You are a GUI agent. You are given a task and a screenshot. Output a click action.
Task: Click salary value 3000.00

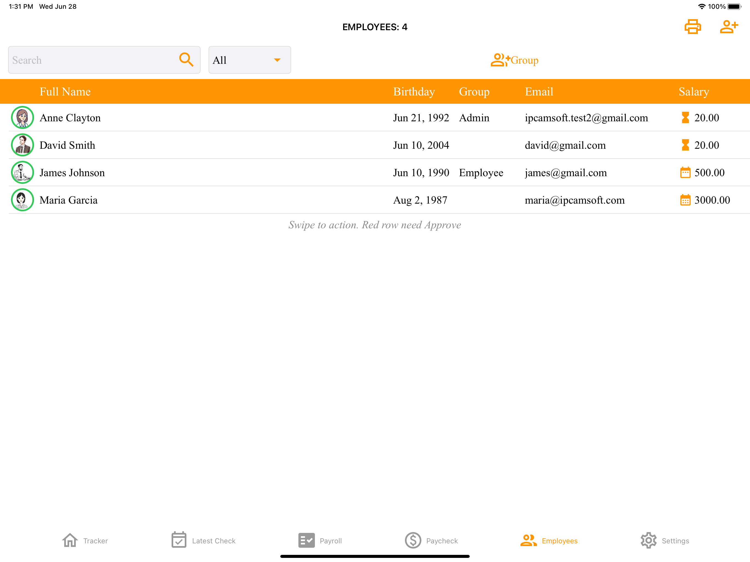click(712, 200)
